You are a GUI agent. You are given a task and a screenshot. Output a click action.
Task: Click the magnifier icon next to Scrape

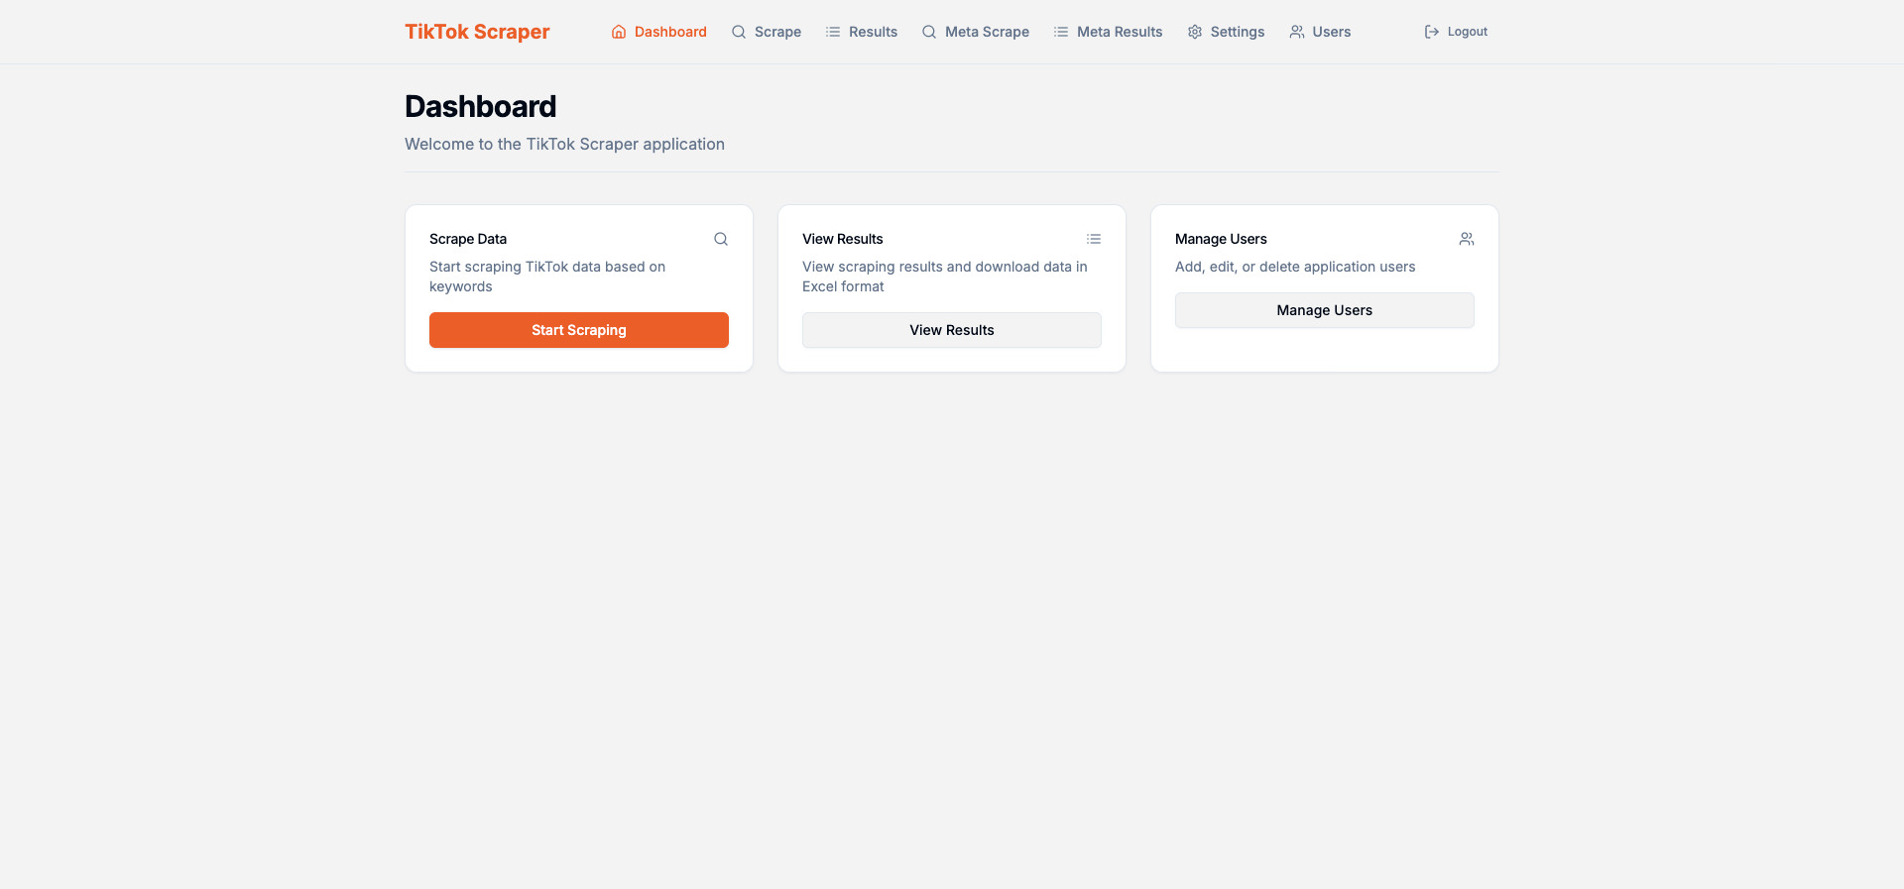coord(739,32)
